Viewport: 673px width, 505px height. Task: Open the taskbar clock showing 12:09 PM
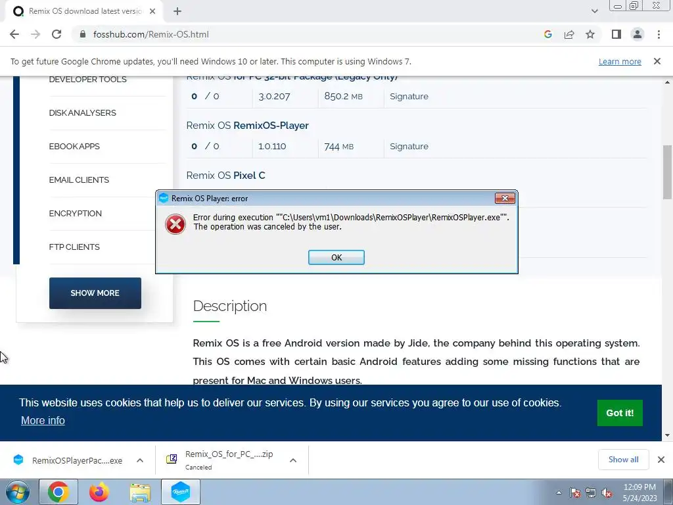[x=639, y=493]
